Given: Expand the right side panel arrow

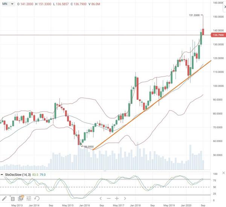Looking at the screenshot, I should (225, 7).
